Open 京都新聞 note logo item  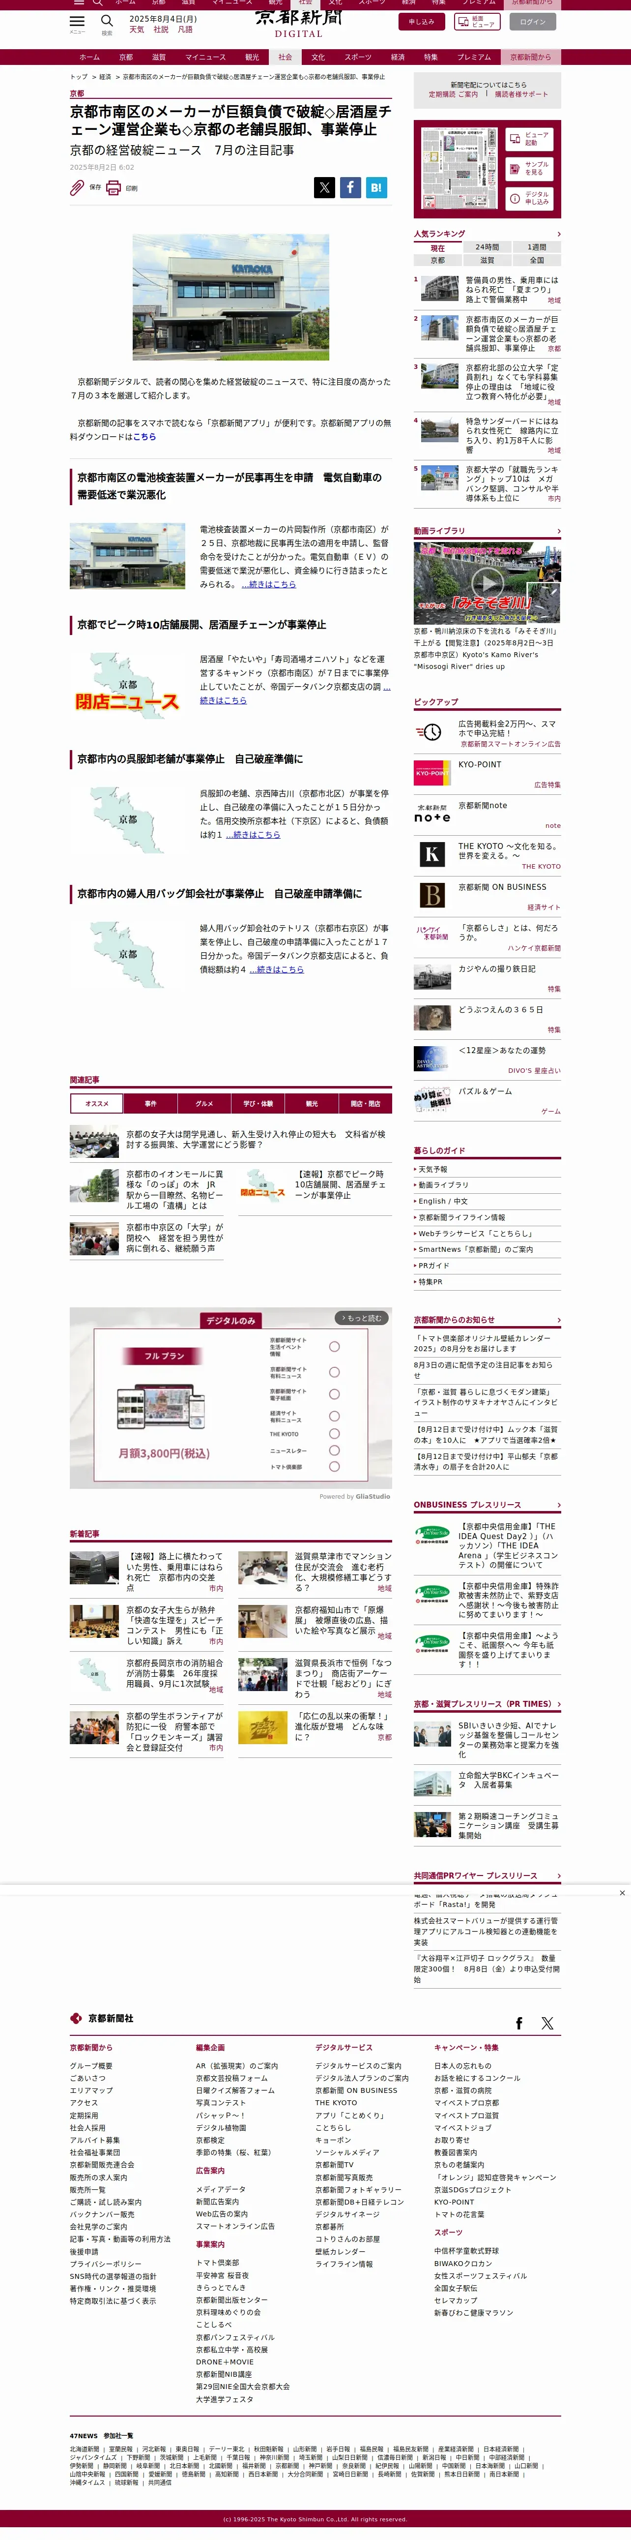432,814
